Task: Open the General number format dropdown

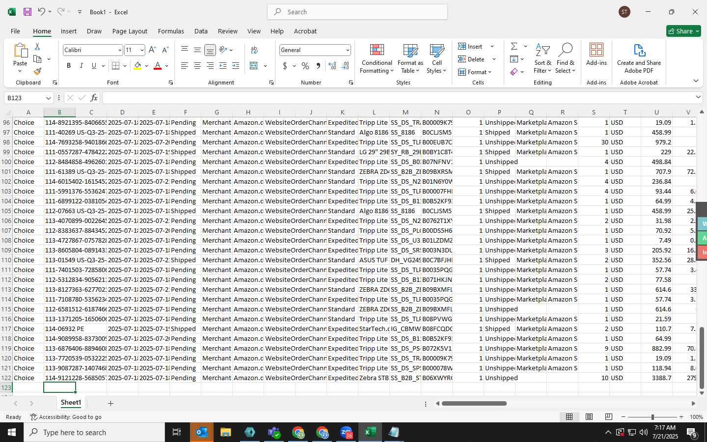Action: (348, 50)
